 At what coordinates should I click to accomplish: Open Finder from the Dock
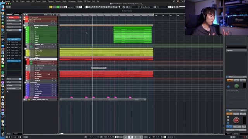(x=3, y=7)
